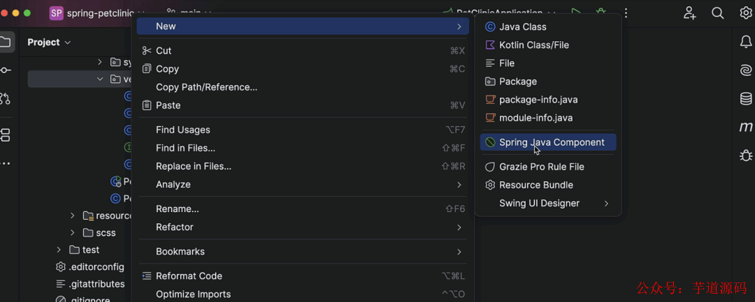The image size is (755, 302).
Task: Create module-info.java from submenu
Action: coord(548,118)
